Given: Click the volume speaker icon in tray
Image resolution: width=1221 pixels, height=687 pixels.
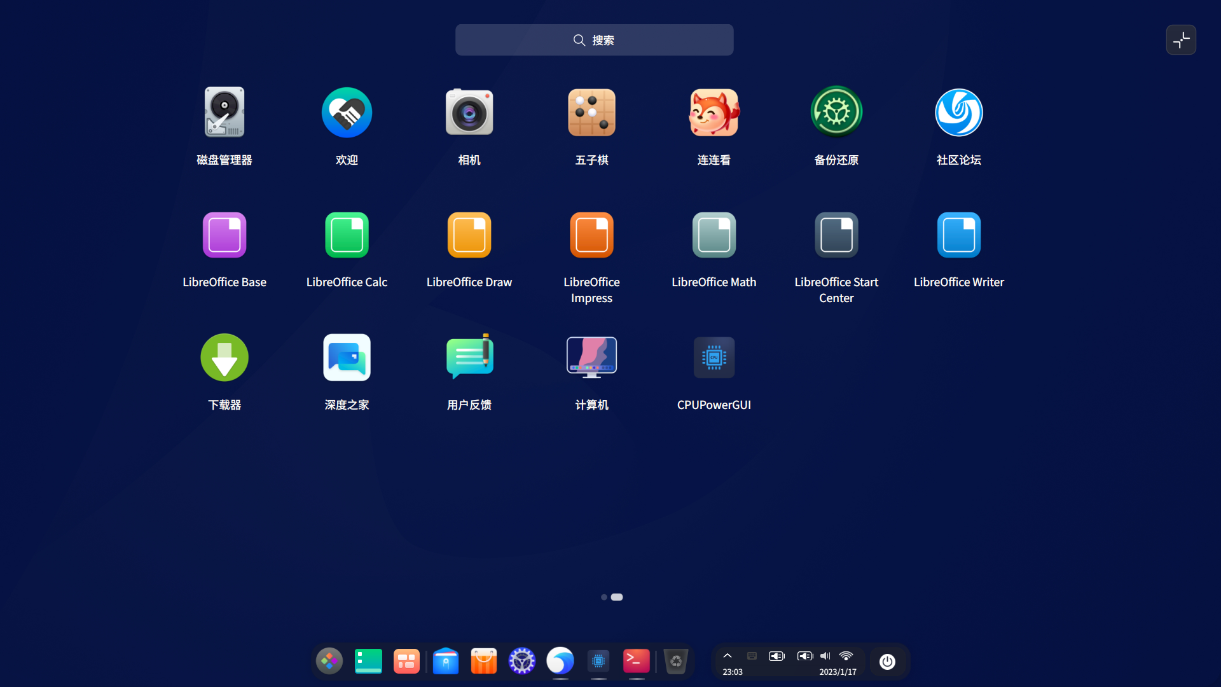Looking at the screenshot, I should pos(825,656).
